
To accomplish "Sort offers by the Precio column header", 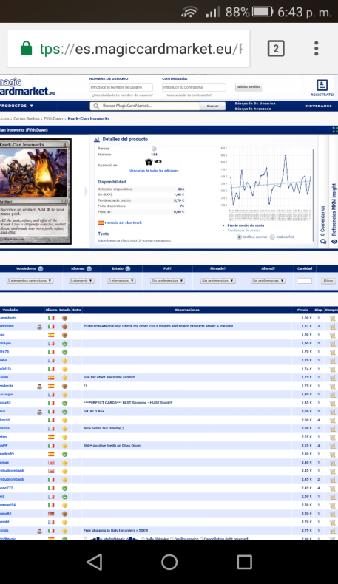I will click(302, 310).
